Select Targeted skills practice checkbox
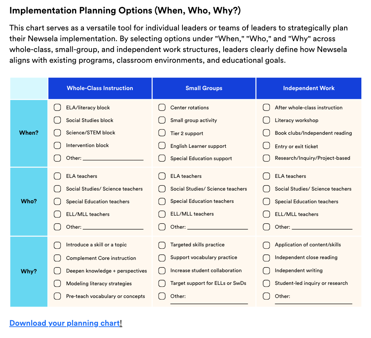The width and height of the screenshot is (371, 338). tap(162, 245)
